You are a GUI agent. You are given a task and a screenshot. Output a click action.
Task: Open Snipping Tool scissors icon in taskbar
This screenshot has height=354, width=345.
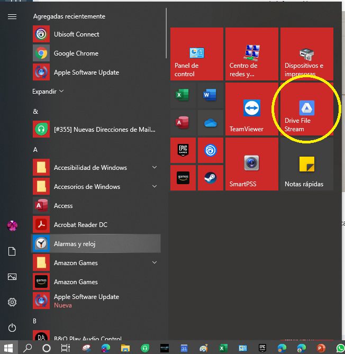(86, 348)
